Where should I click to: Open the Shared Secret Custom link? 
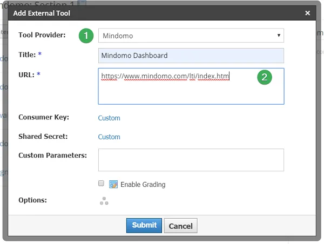coord(109,137)
